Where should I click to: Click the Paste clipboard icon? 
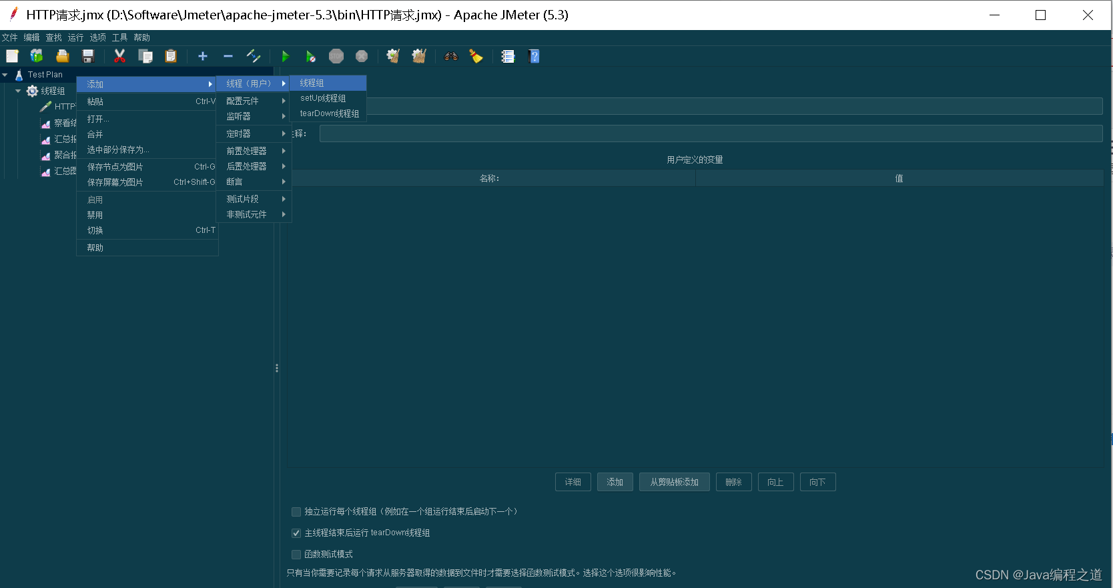171,56
